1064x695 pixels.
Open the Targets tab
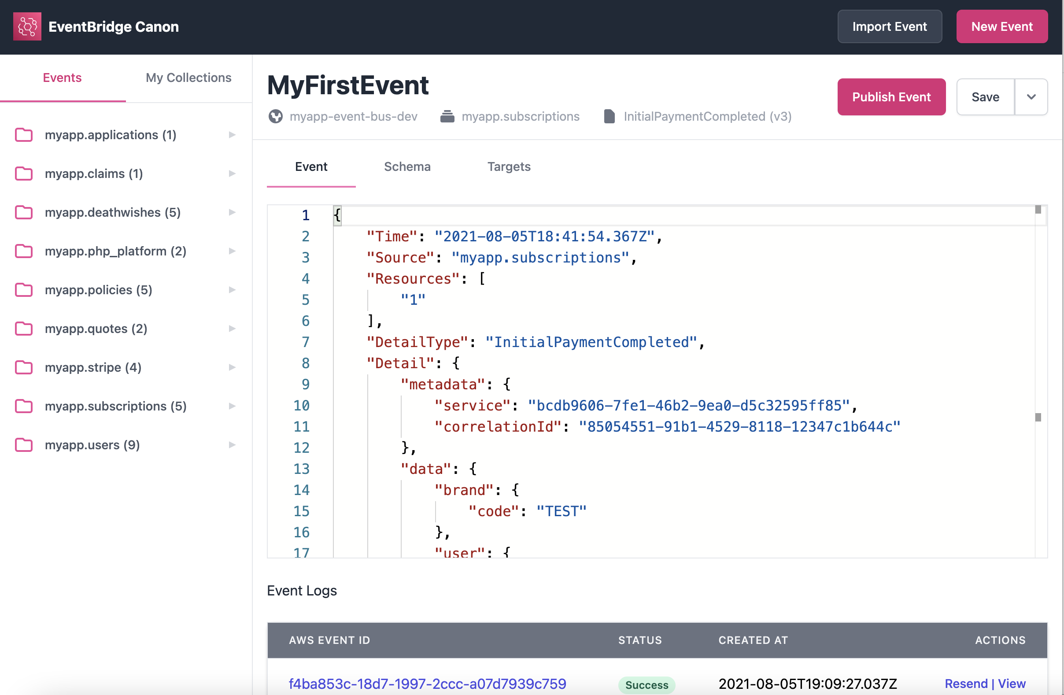tap(508, 167)
